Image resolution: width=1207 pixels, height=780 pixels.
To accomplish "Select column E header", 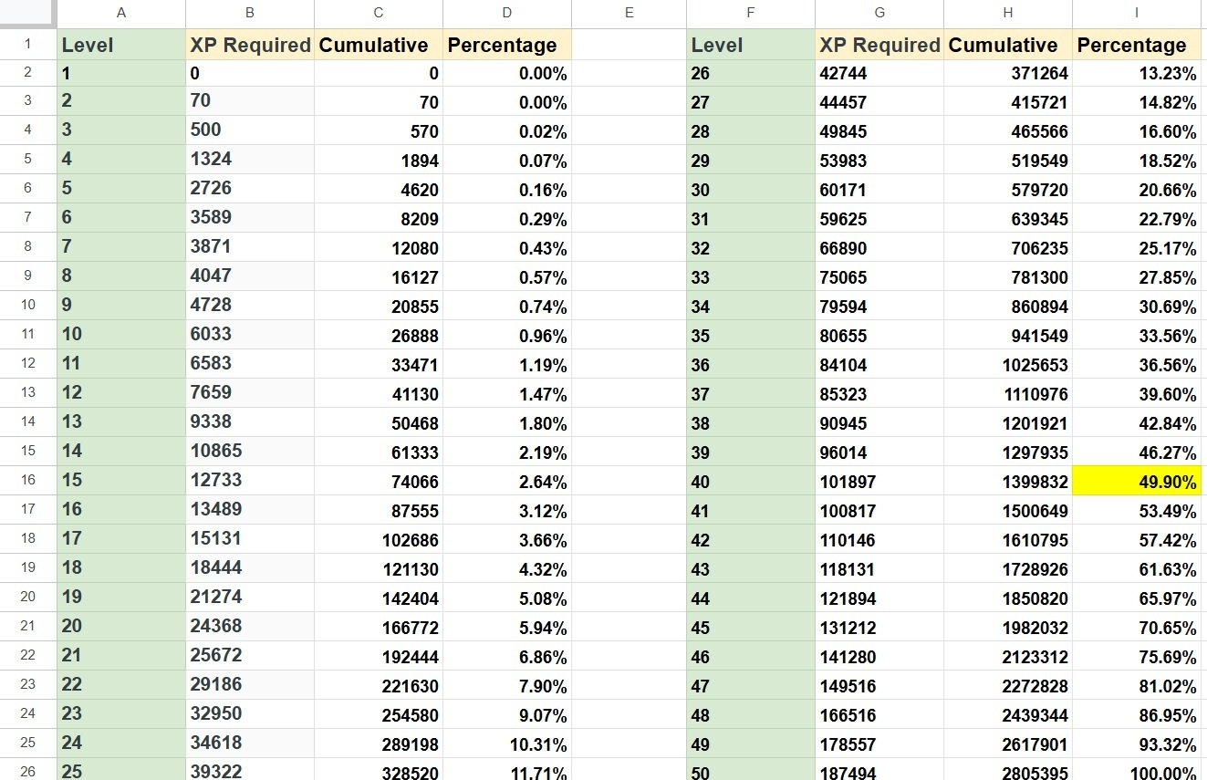I will click(630, 14).
